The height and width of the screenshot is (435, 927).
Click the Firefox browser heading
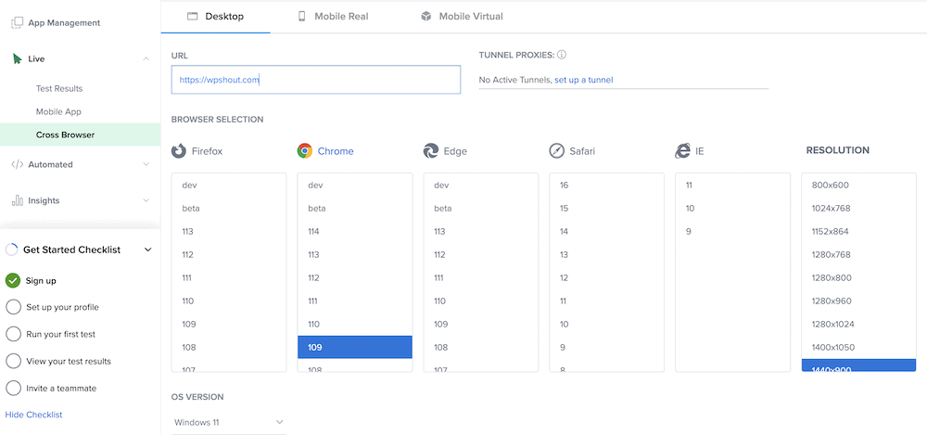[208, 151]
